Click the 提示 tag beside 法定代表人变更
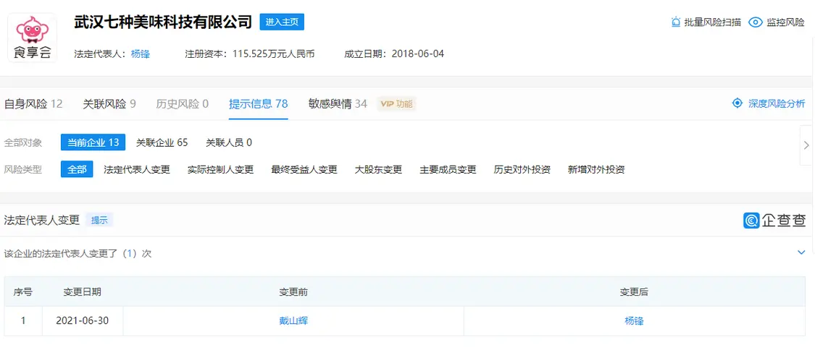The image size is (815, 355). pos(99,220)
